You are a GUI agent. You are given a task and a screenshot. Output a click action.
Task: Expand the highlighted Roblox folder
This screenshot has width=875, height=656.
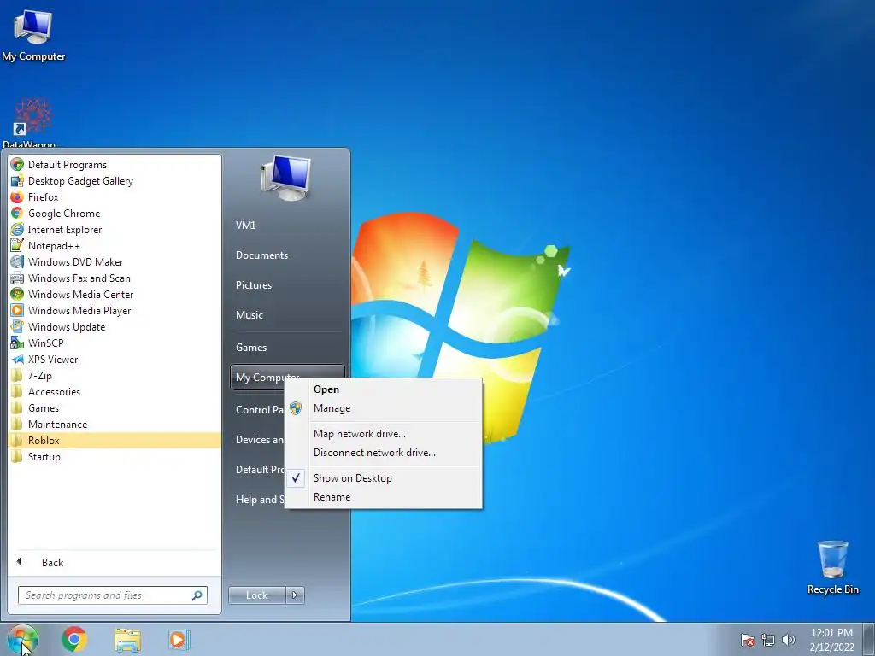click(x=115, y=440)
